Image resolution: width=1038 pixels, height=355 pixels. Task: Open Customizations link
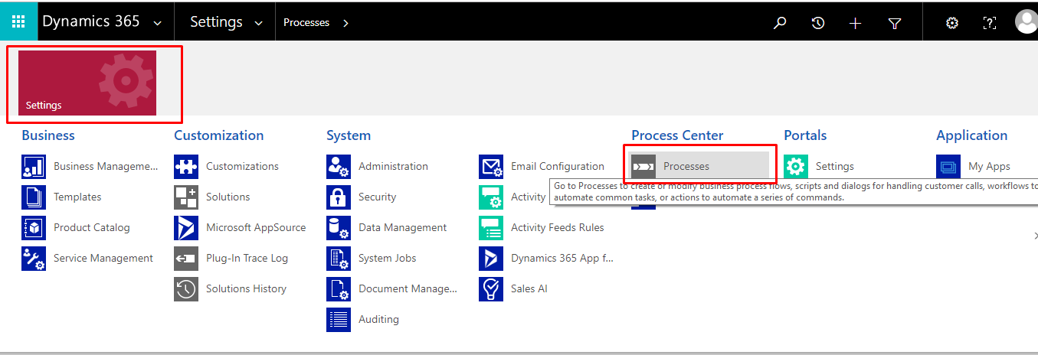(242, 166)
